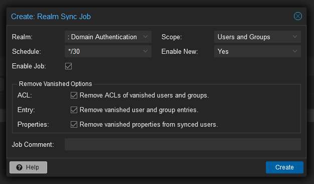
Task: Open the Realm dropdown
Action: coord(145,37)
